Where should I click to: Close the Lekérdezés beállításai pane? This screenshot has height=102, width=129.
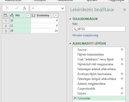coord(124,10)
